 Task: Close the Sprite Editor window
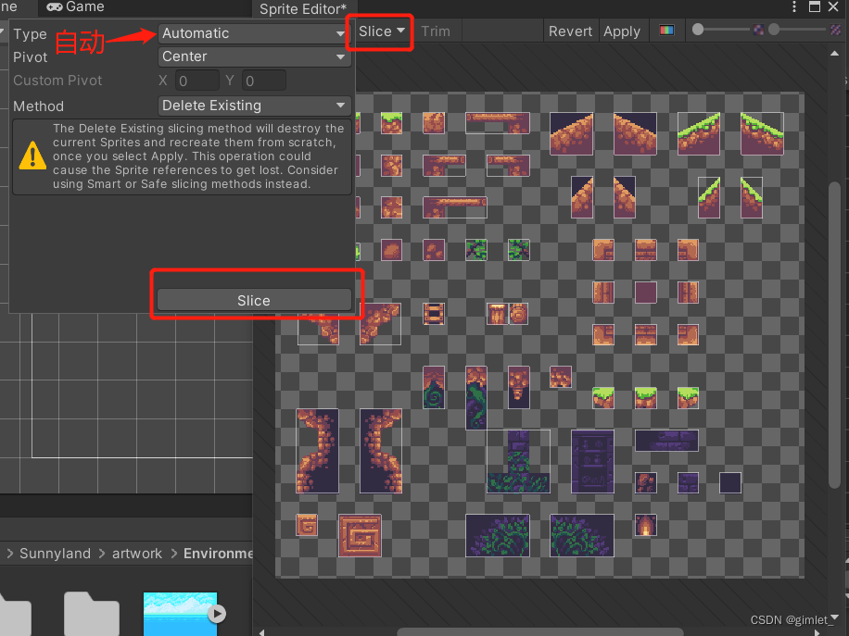coord(834,7)
